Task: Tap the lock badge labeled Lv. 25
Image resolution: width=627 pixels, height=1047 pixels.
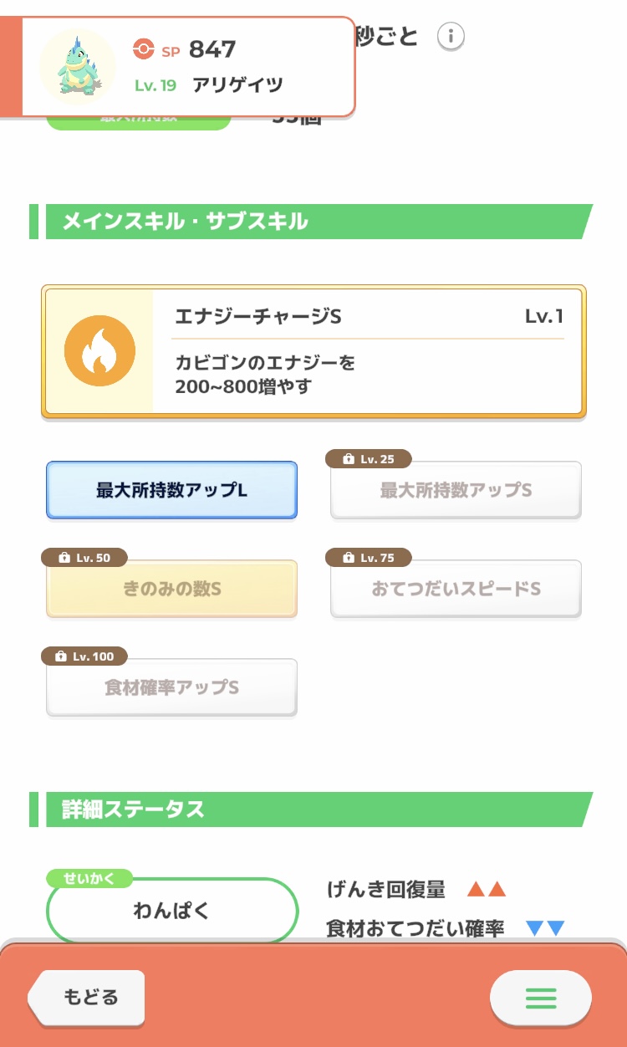Action: 370,459
